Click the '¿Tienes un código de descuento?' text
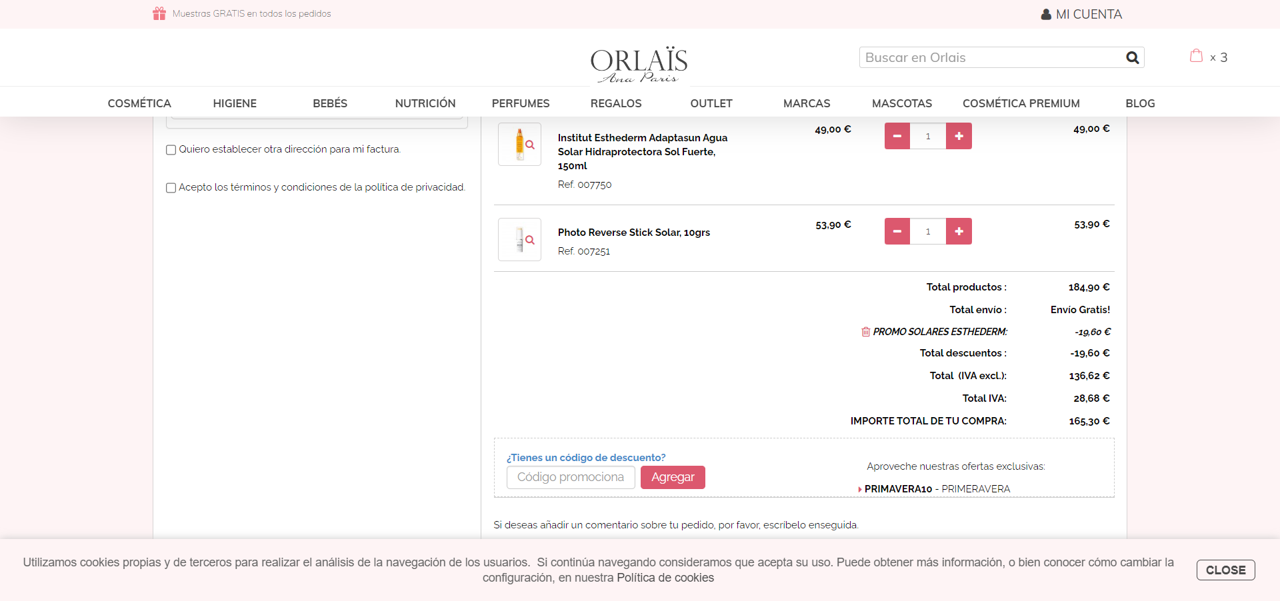 586,458
